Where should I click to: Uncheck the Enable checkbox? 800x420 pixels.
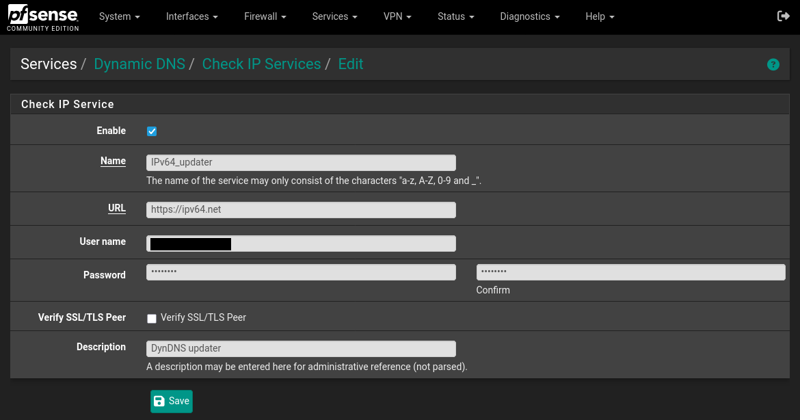coord(152,131)
